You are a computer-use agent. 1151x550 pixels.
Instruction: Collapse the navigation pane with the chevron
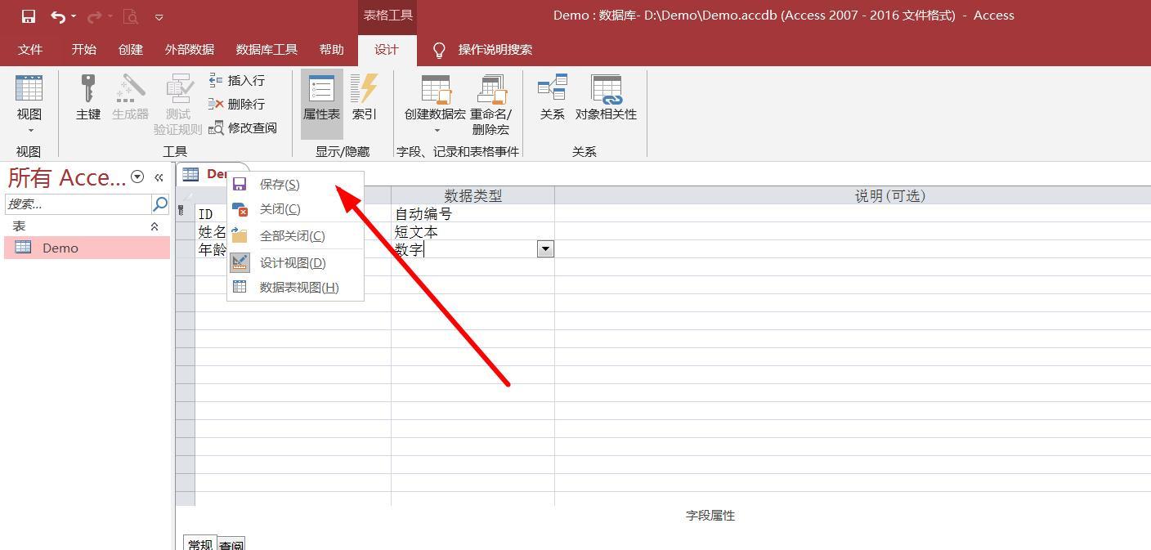point(159,177)
